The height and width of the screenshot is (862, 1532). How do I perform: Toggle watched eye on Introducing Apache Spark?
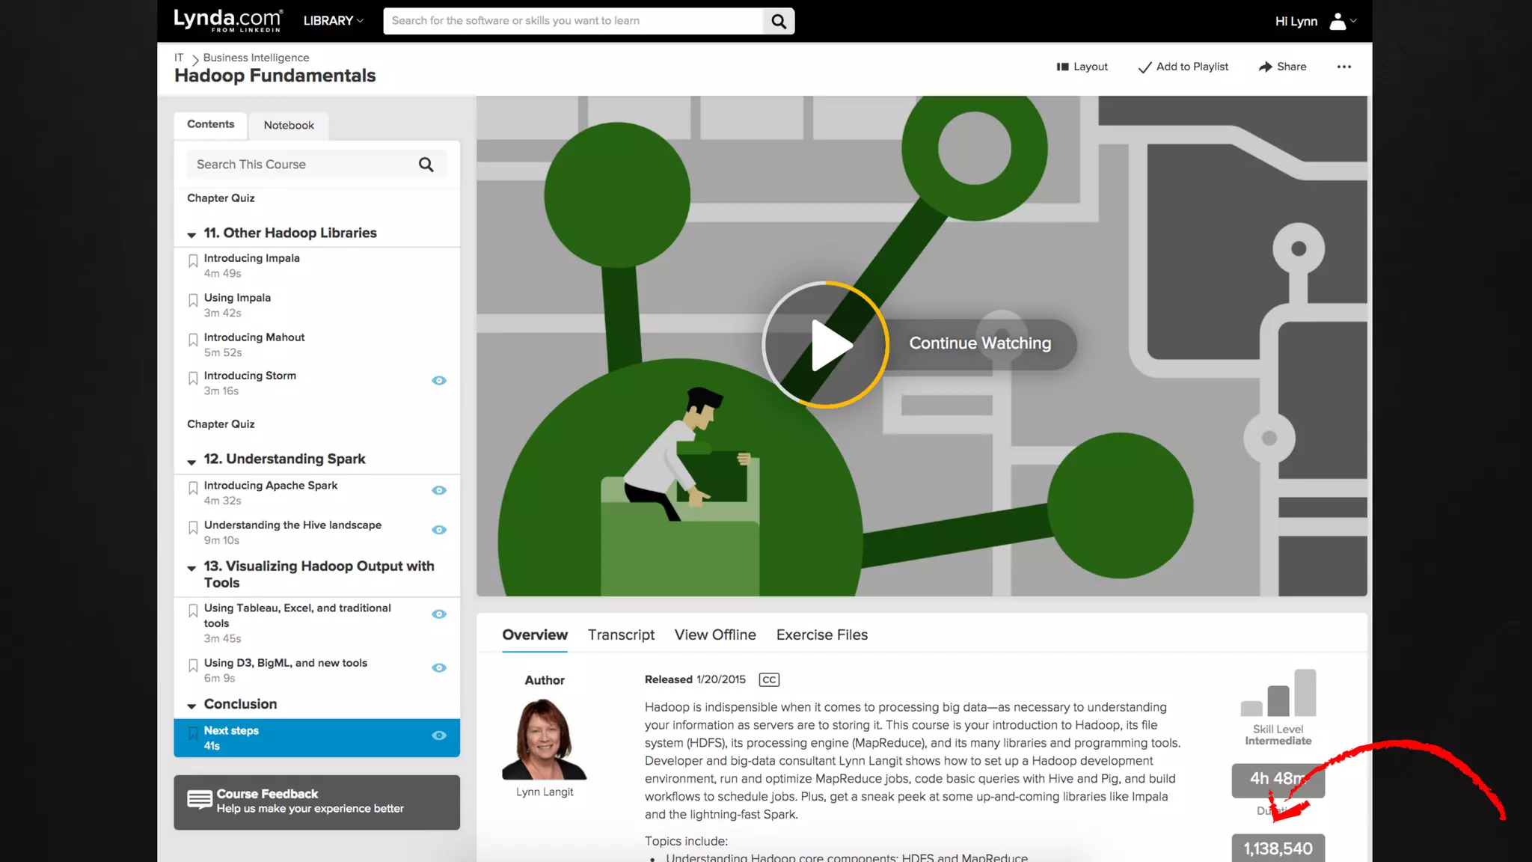point(439,490)
